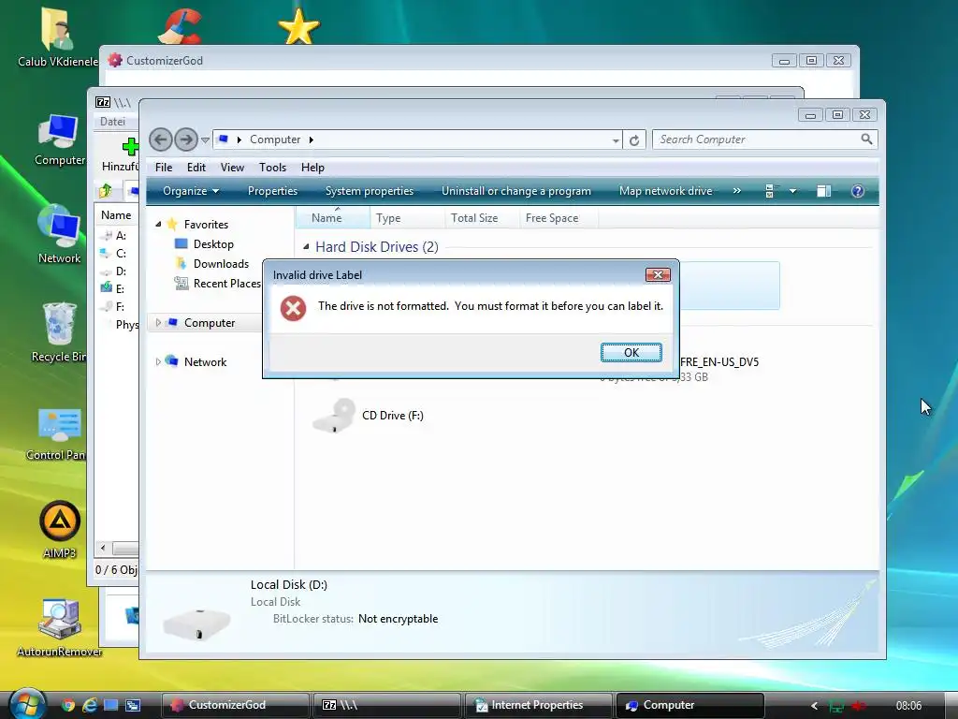Screen dimensions: 958x719
Task: Open recent pages dropdown next to Forward
Action: (205, 140)
